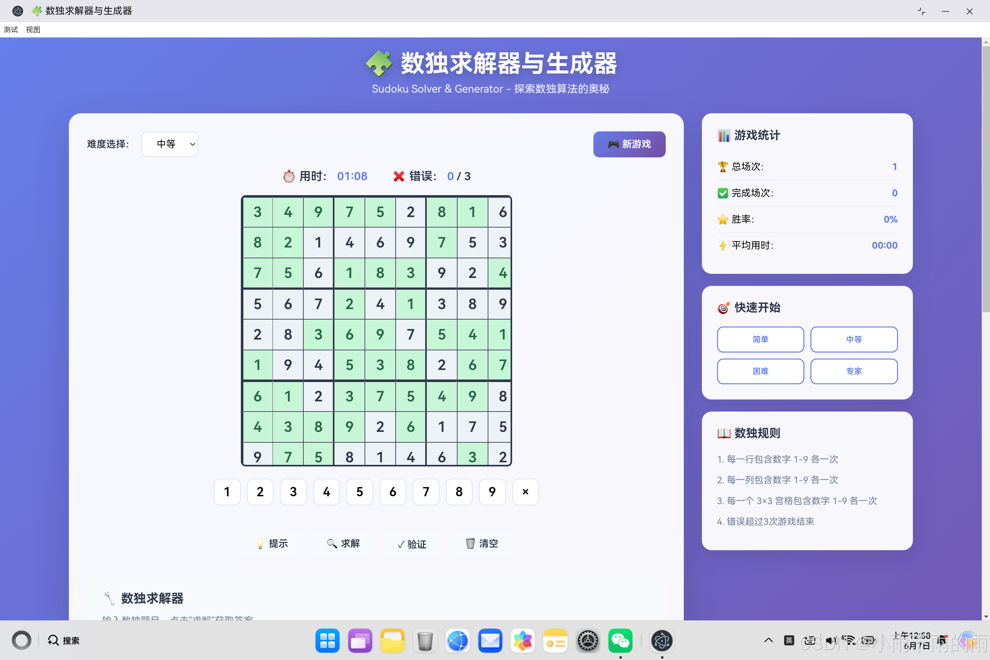Select number 8 on the keypad
990x660 pixels.
point(459,492)
